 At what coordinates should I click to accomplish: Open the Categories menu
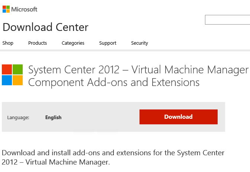(73, 43)
